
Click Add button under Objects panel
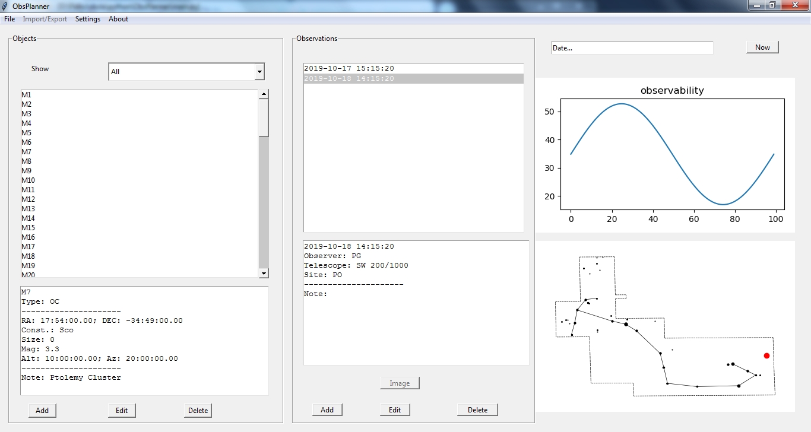42,411
